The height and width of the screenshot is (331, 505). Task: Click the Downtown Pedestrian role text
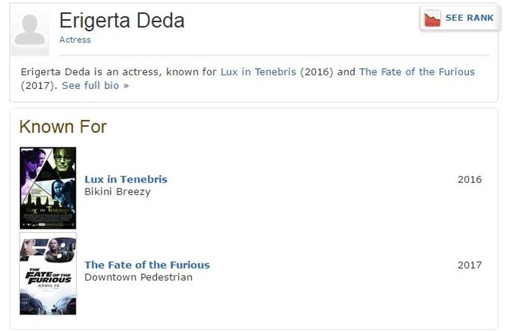[x=138, y=277]
